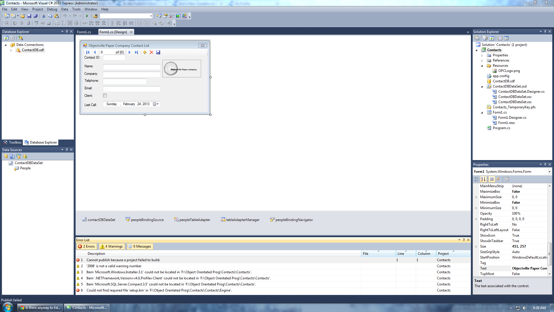Open the Last Call date picker dropdown
554x312 pixels.
coord(158,104)
